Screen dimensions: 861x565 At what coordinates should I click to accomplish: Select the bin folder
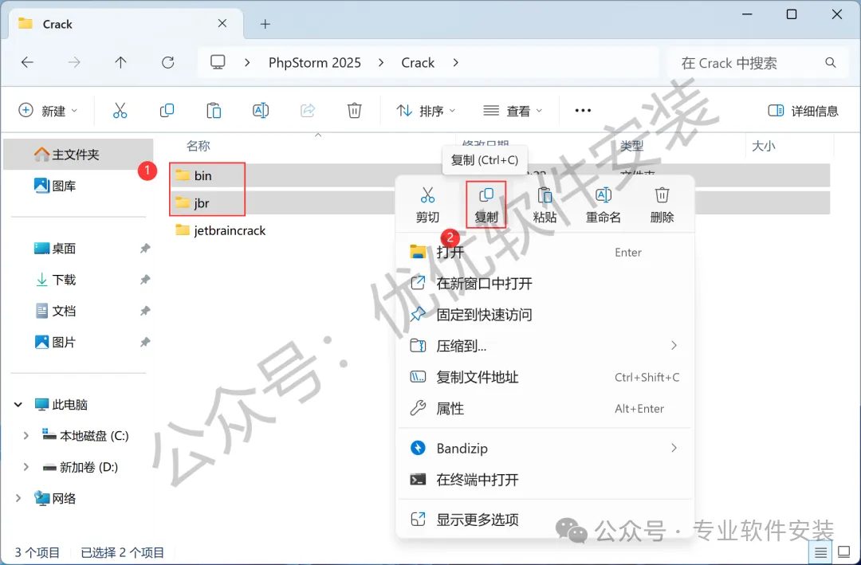202,175
